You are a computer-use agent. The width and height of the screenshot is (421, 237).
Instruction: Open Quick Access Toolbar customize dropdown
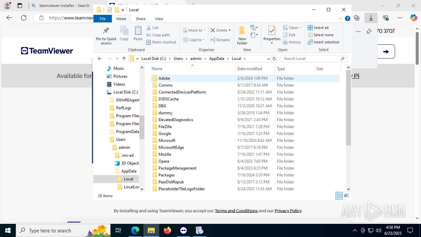coord(123,10)
